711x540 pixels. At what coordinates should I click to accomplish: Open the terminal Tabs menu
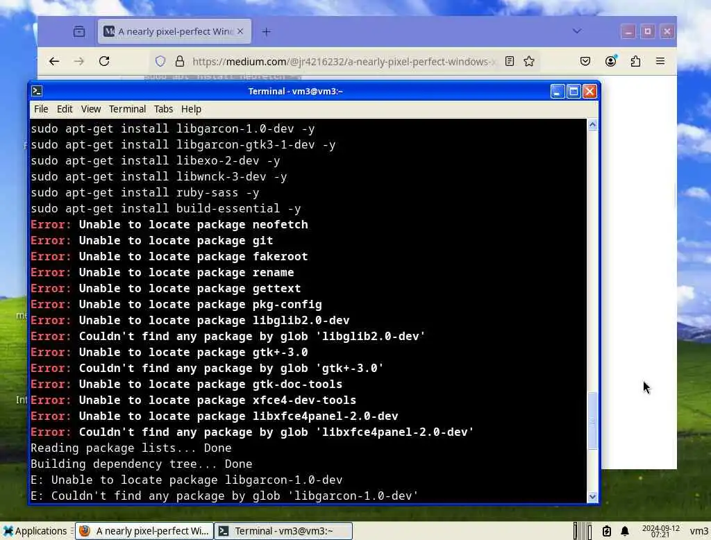tap(163, 109)
